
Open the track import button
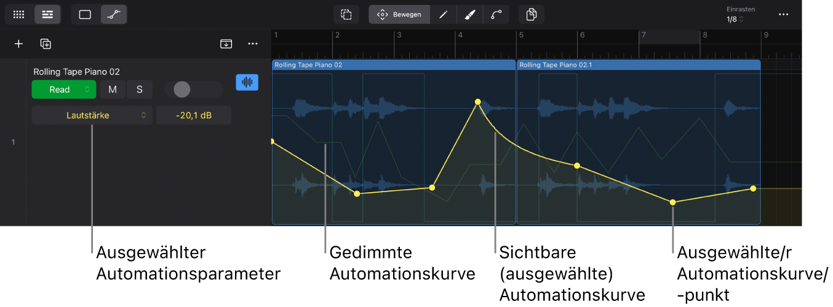point(226,44)
